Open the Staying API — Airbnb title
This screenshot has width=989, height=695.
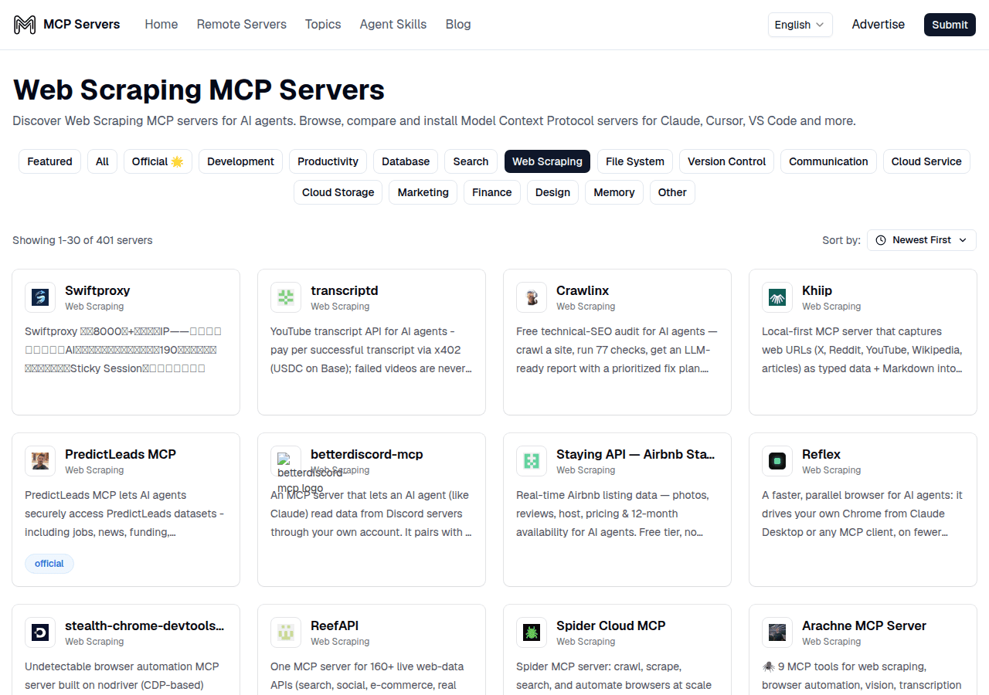click(636, 454)
